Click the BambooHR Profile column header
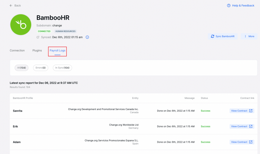This screenshot has width=260, height=154. [x=23, y=98]
